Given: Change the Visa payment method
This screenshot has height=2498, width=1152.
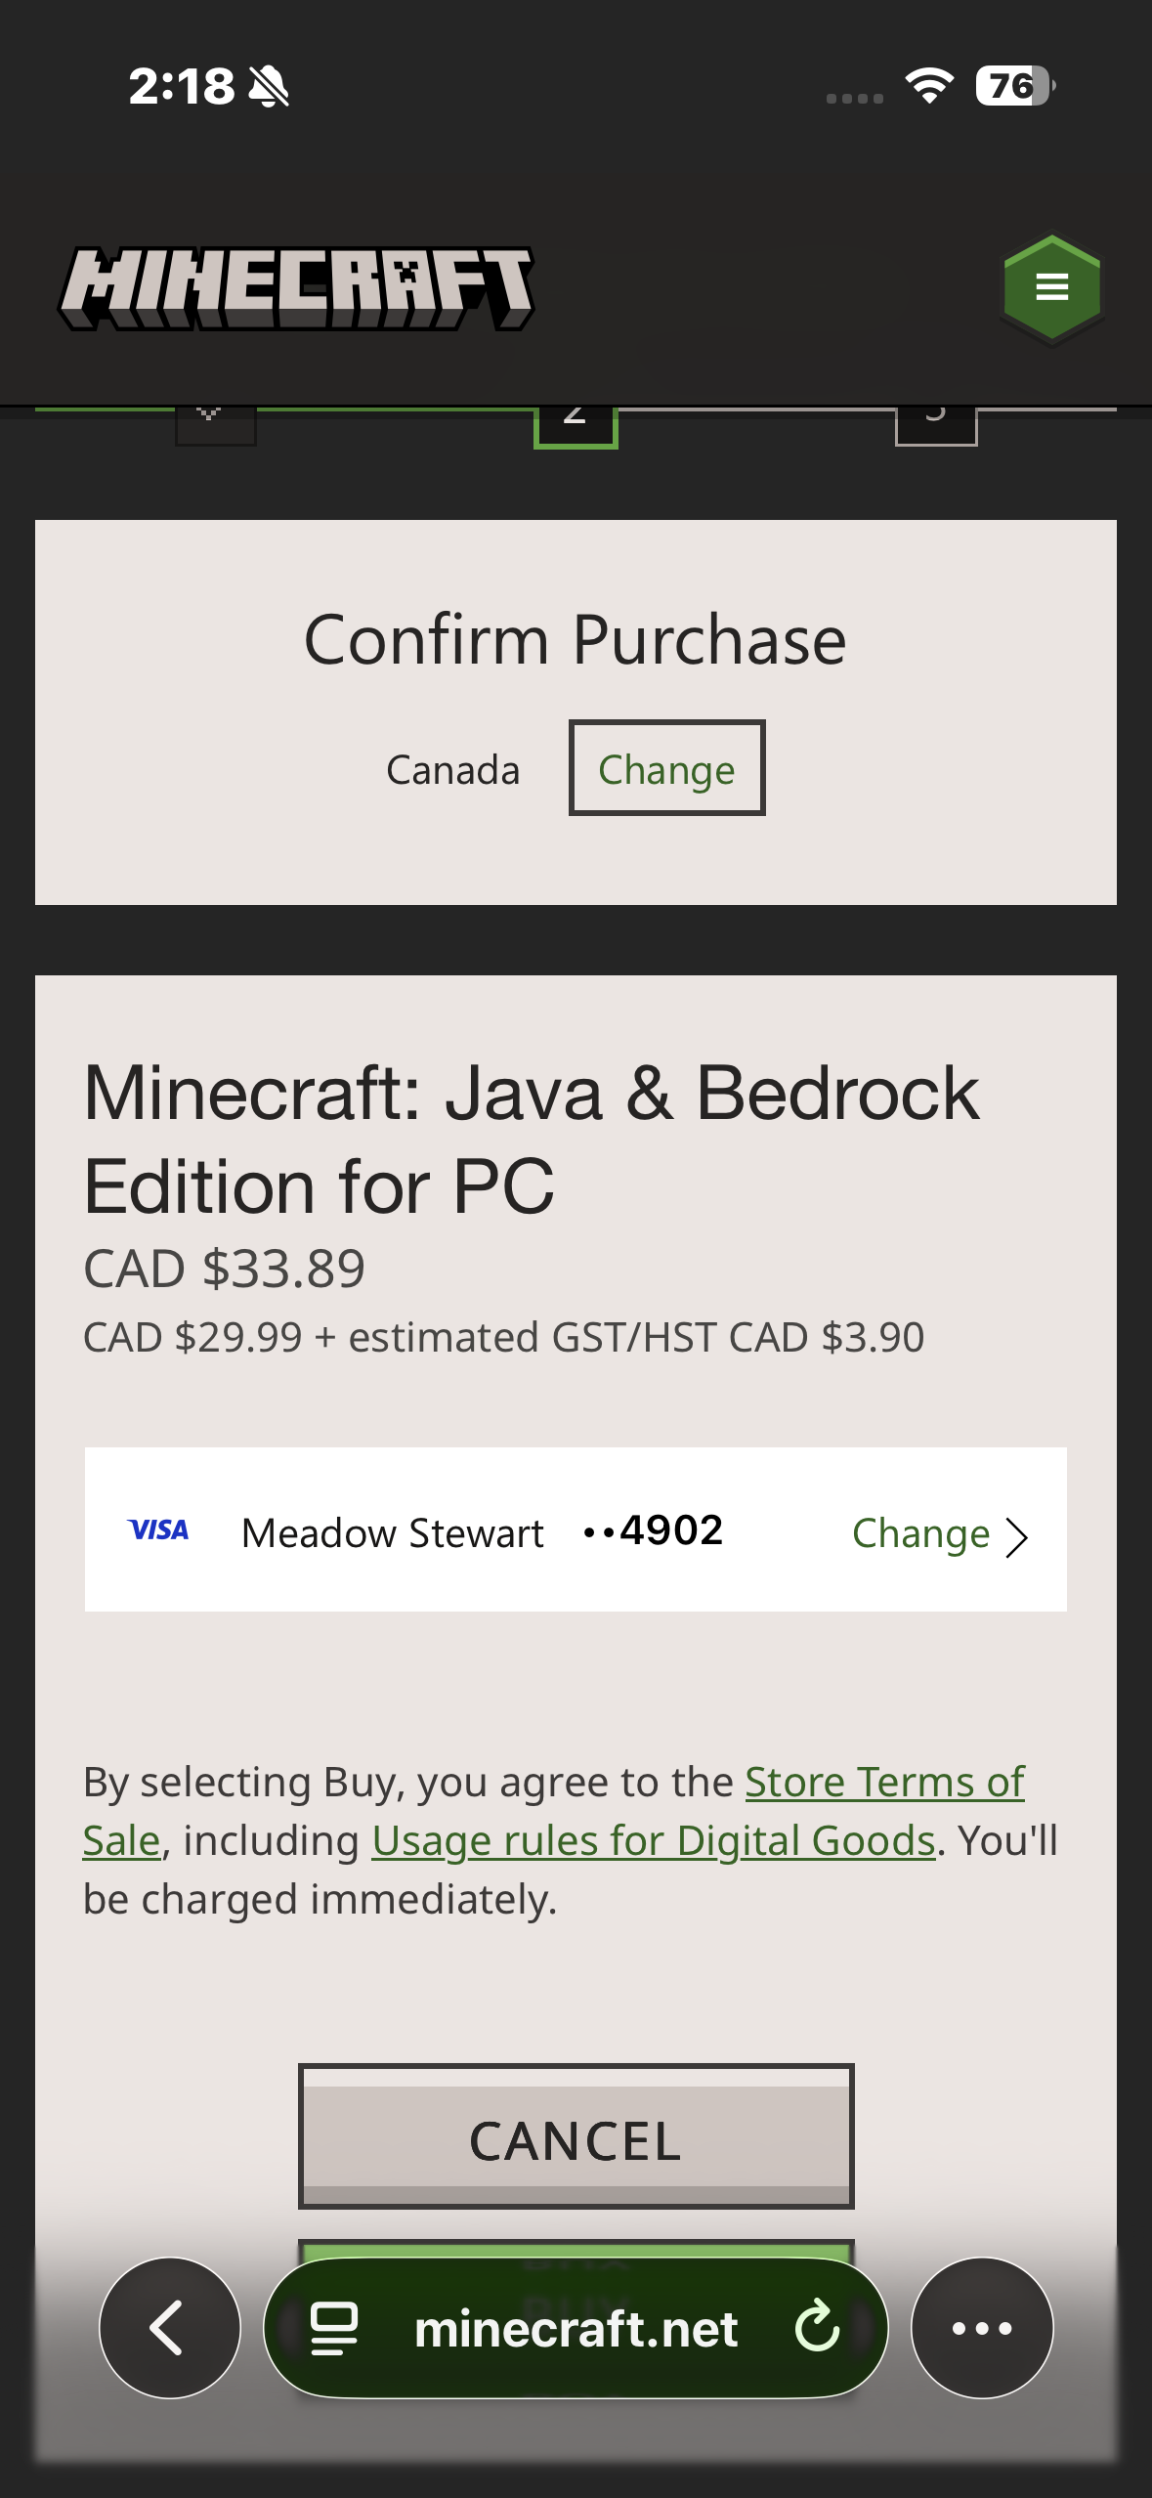Looking at the screenshot, I should (920, 1533).
